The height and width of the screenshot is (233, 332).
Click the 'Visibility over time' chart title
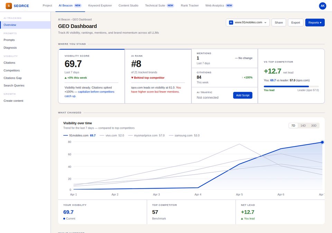click(x=77, y=123)
